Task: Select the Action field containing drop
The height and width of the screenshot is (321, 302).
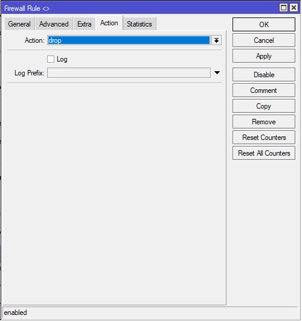Action: pos(129,40)
